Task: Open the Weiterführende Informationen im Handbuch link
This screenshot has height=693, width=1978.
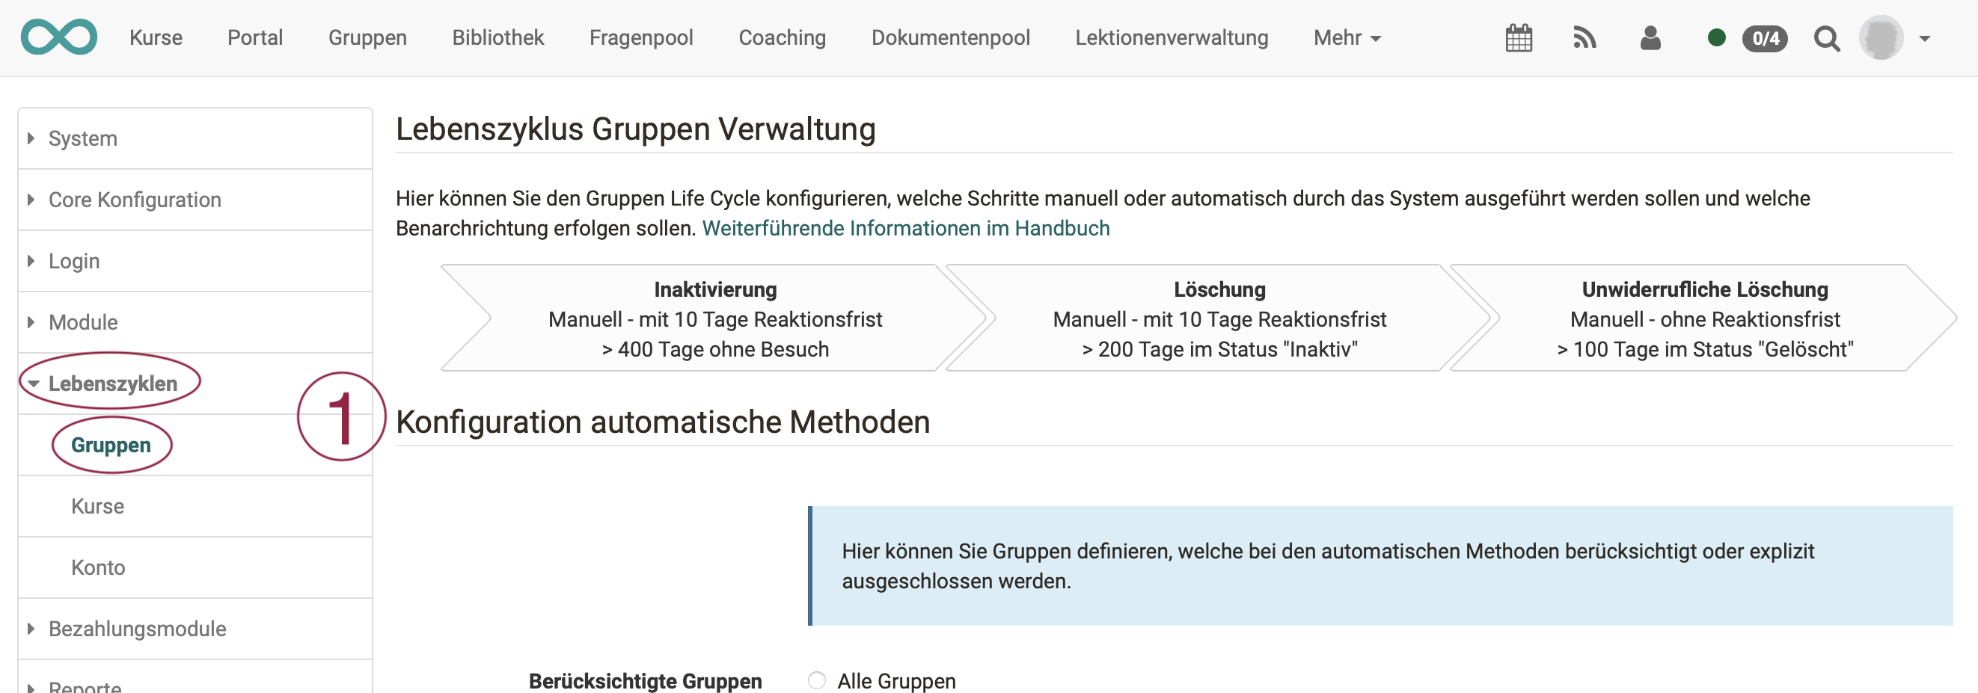Action: [x=906, y=228]
